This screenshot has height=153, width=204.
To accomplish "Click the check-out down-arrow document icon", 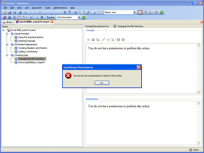I will click(x=94, y=12).
